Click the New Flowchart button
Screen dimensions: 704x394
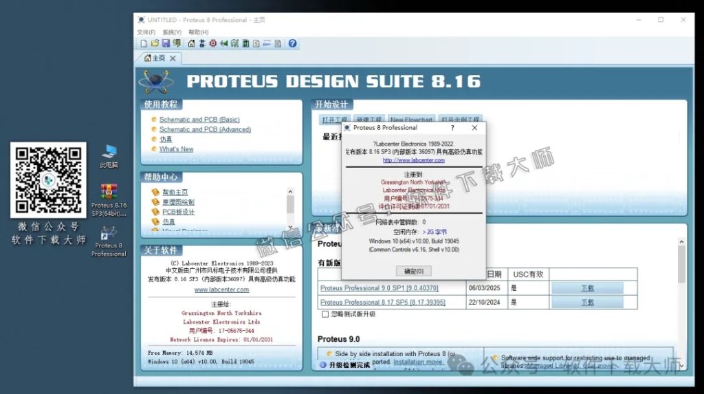pos(411,120)
